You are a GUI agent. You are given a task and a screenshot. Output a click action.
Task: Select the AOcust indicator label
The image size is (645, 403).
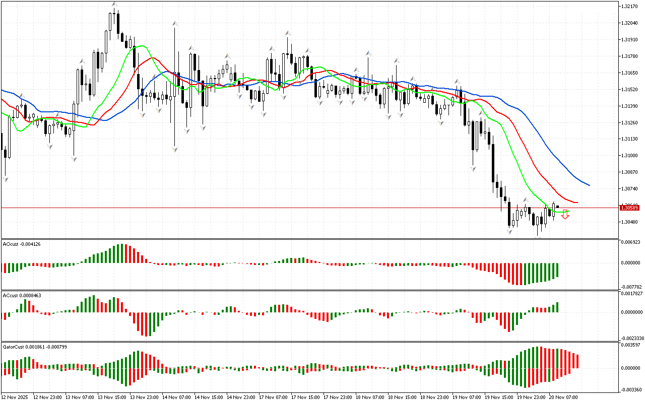[22, 244]
